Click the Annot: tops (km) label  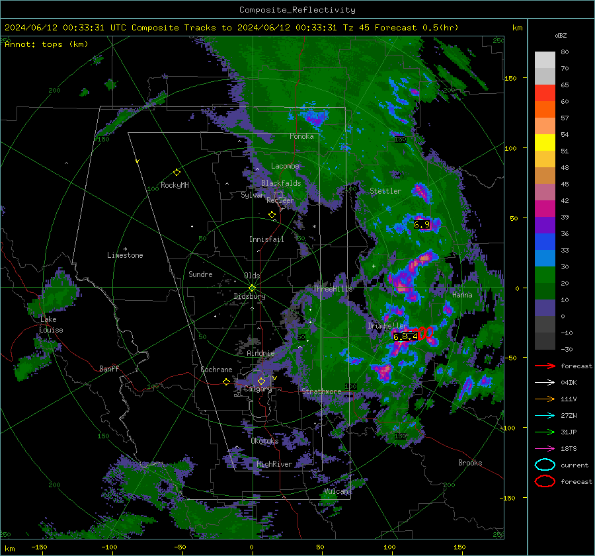46,44
